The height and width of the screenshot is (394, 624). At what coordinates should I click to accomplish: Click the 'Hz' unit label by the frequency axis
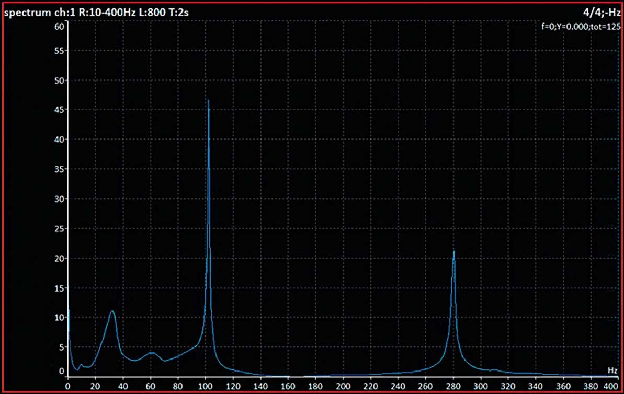pyautogui.click(x=612, y=370)
